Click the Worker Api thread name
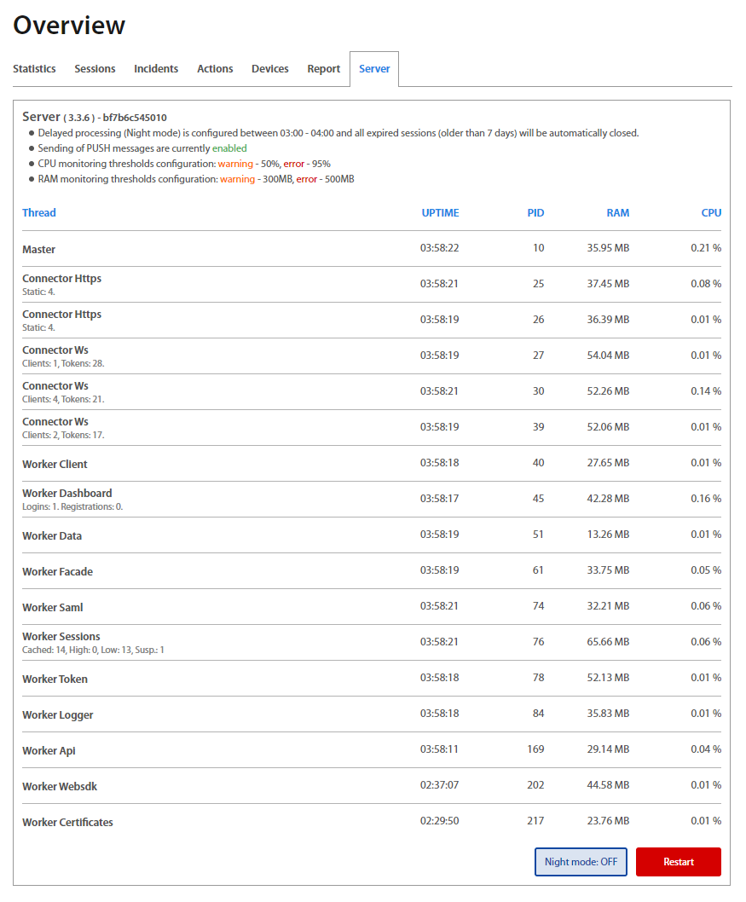 point(49,751)
